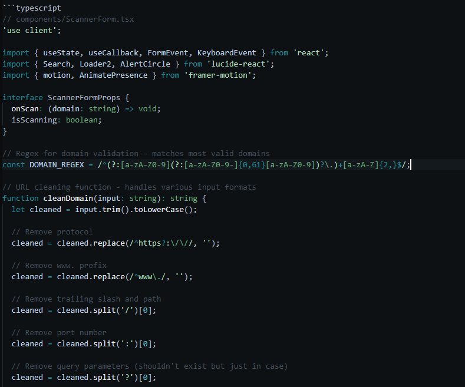Image resolution: width=465 pixels, height=387 pixels.
Task: Click 'FormEvent' in the import line
Action: tap(168, 53)
